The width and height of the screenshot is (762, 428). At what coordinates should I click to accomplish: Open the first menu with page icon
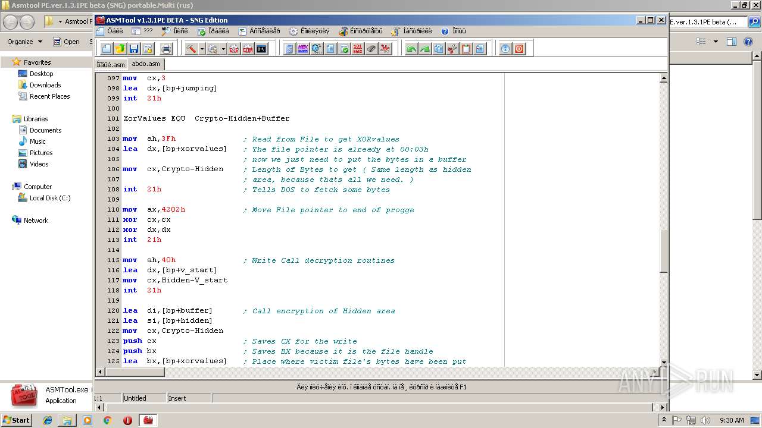point(110,31)
